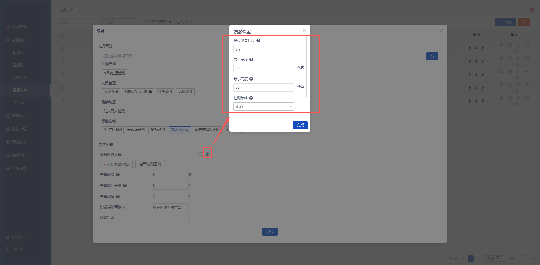
Task: Click the 算法名称模糊匹配 search field
Action: click(x=262, y=56)
